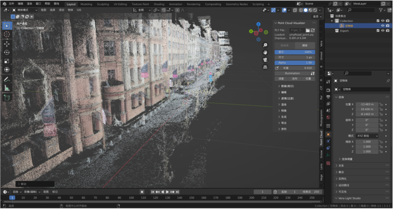Click the 深度 button
Image resolution: width=393 pixels, height=209 pixels.
pos(281,79)
